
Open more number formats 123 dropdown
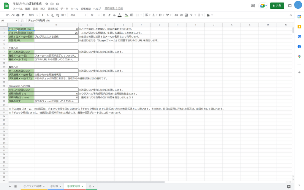tap(63, 15)
